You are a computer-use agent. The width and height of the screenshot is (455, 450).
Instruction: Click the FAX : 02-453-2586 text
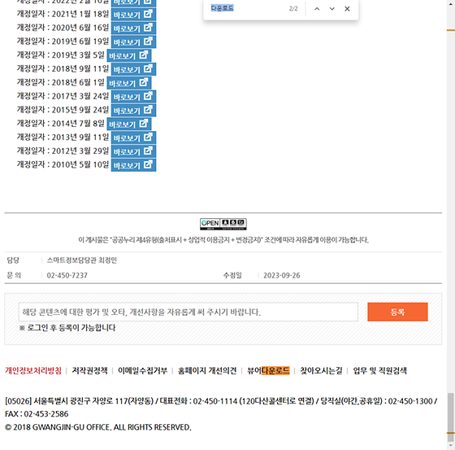coord(37,414)
